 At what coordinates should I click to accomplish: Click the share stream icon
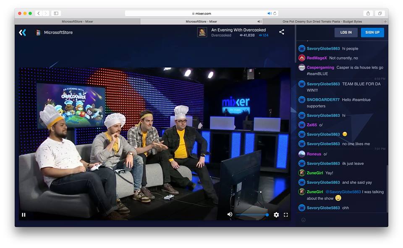282,32
